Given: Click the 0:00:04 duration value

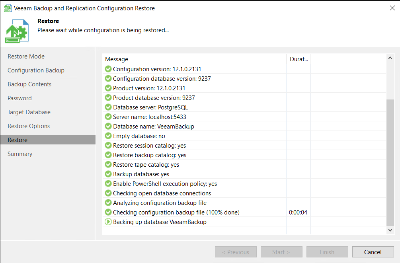Looking at the screenshot, I should (298, 212).
